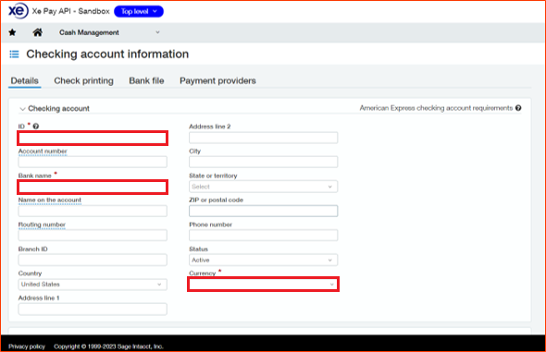Switch to the Payment providers tab
546x352 pixels.
coord(217,80)
